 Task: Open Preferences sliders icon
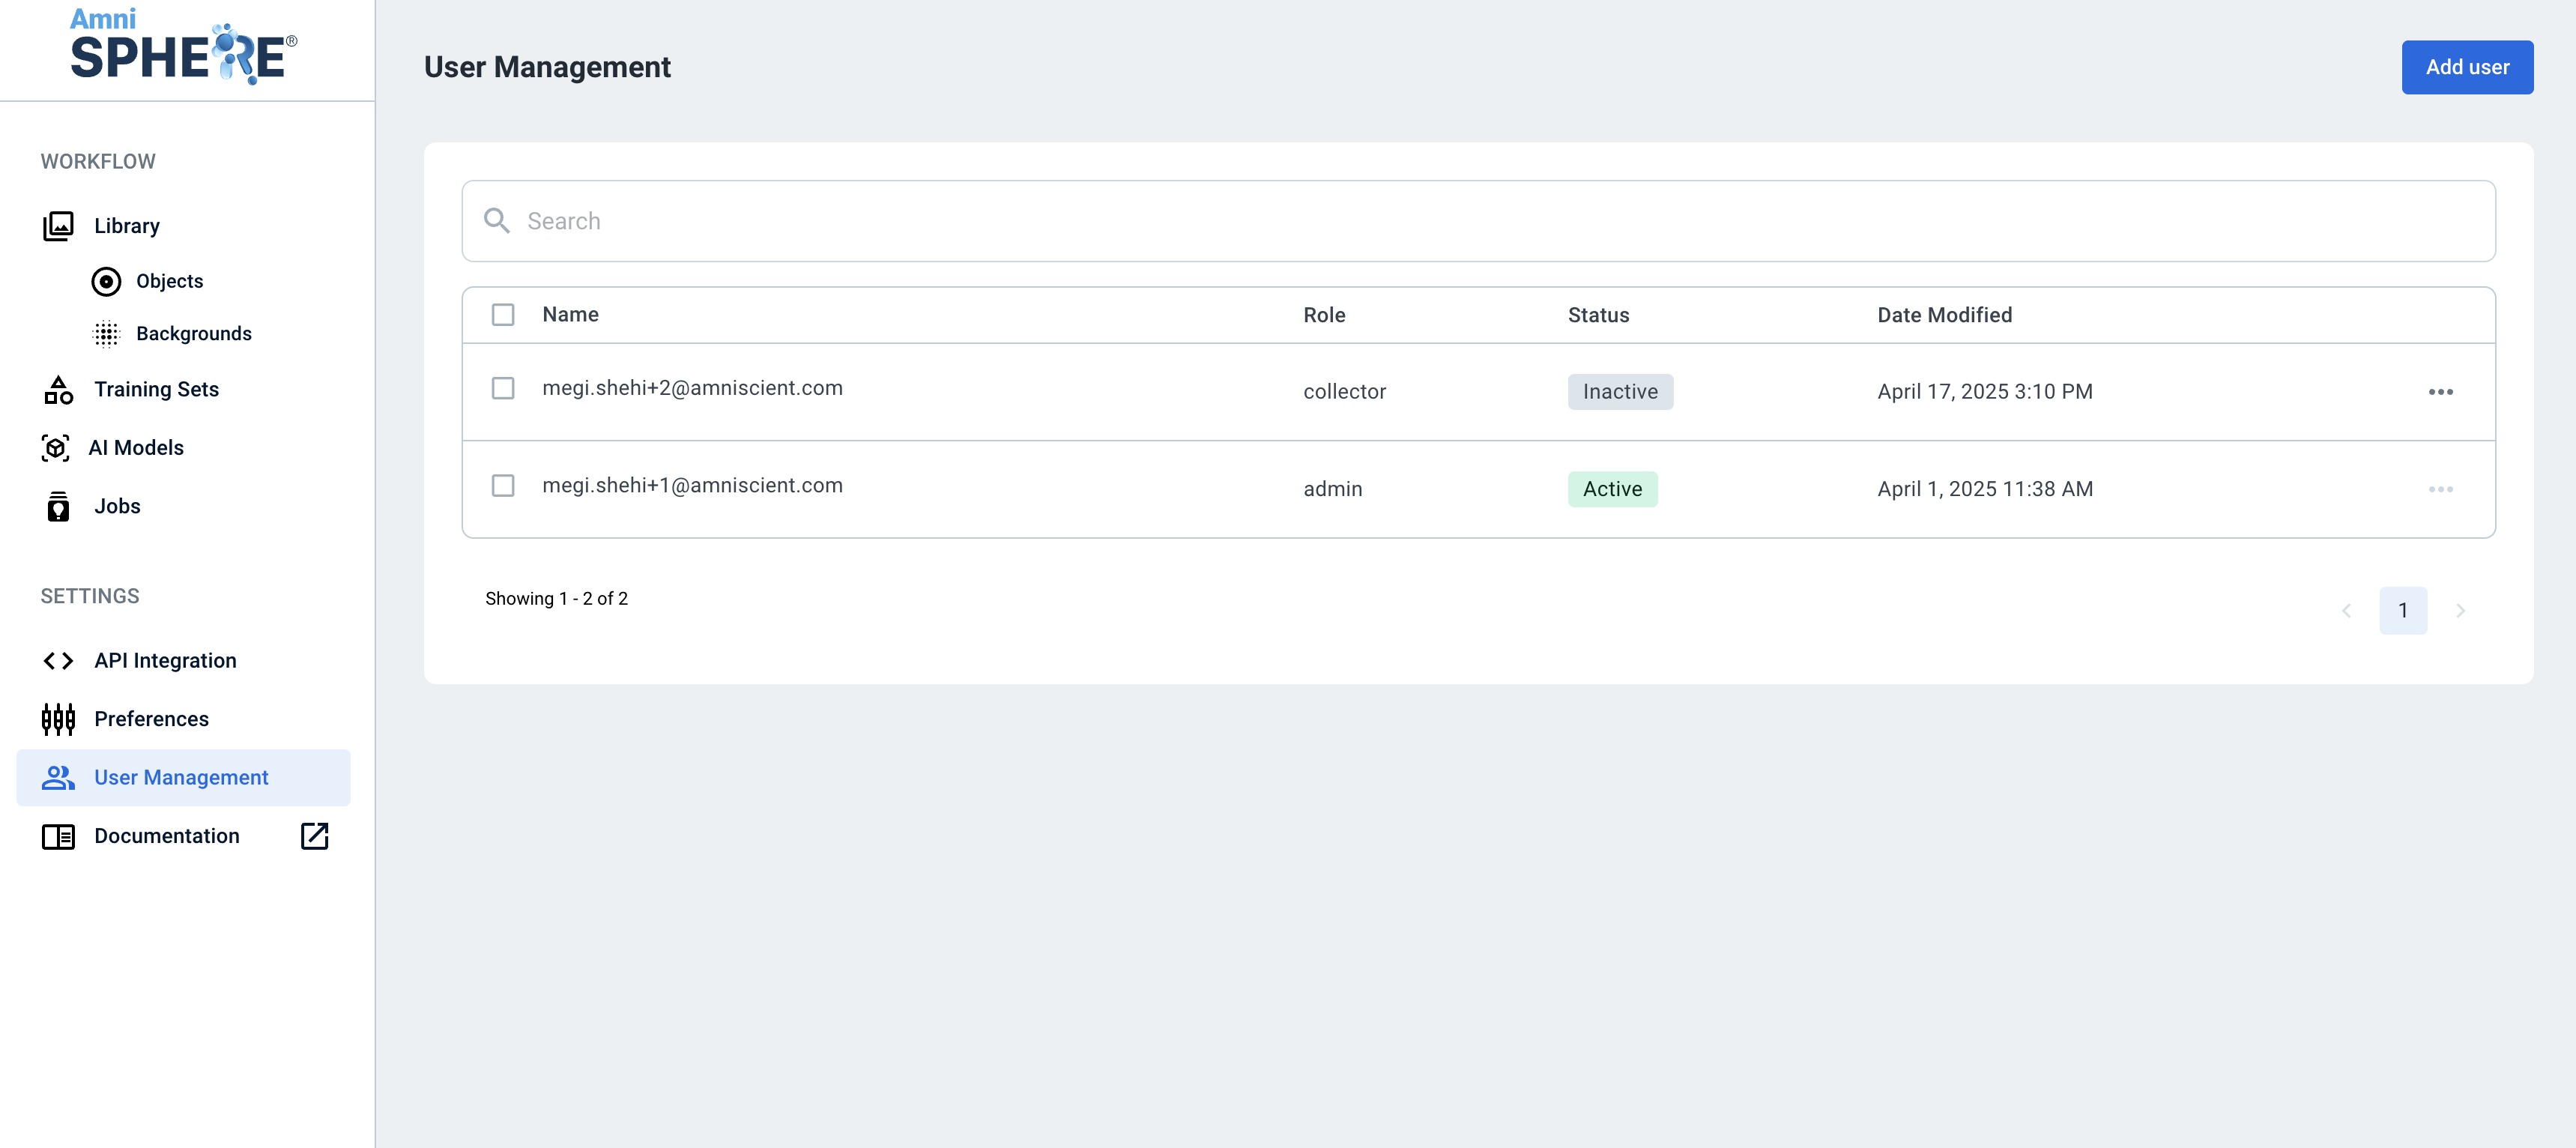(x=58, y=719)
